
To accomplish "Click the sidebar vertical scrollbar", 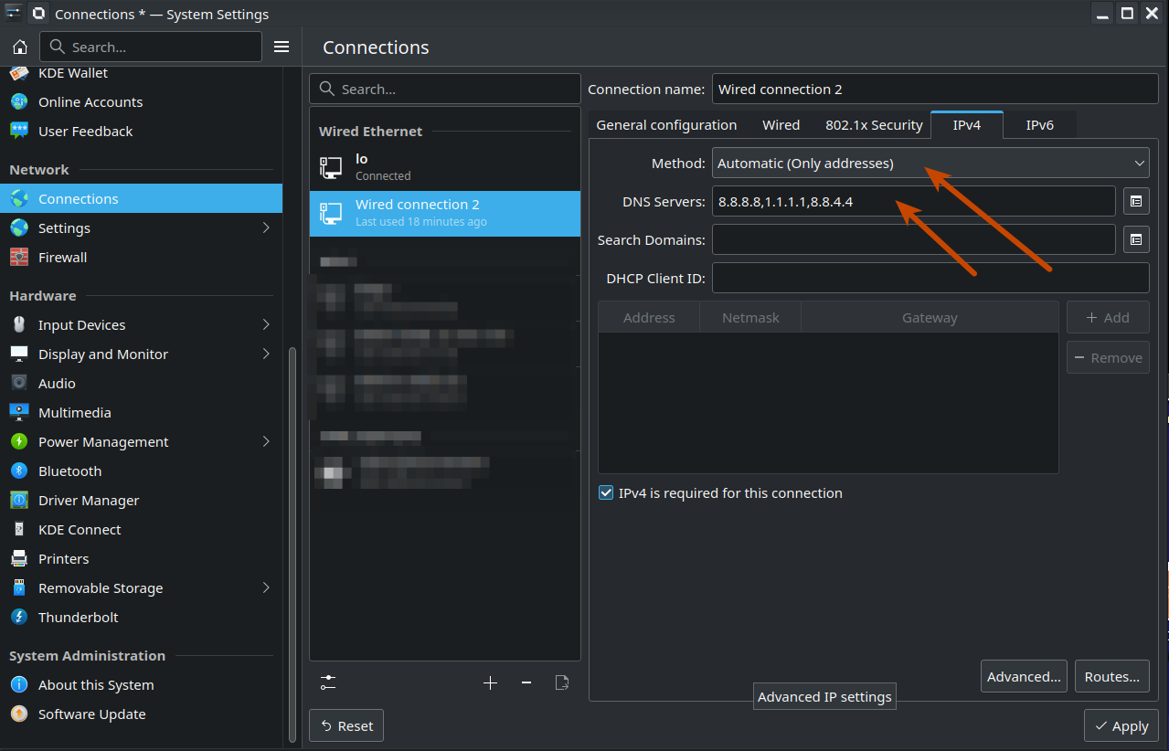I will pos(292,544).
